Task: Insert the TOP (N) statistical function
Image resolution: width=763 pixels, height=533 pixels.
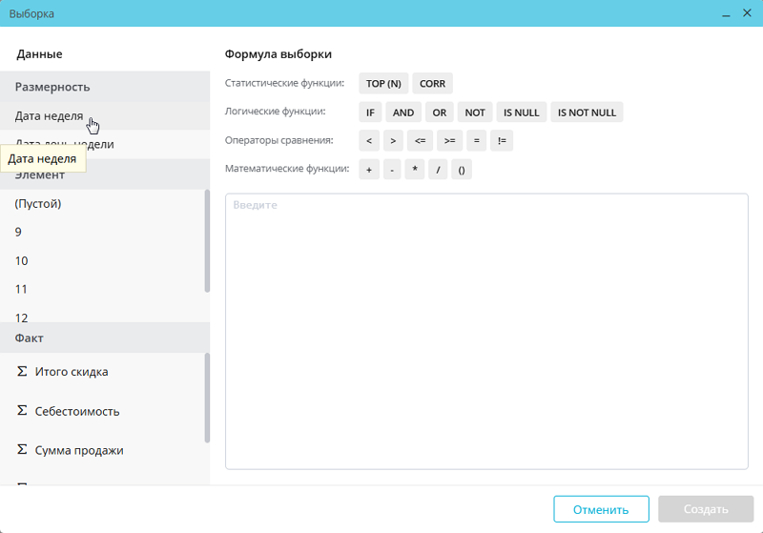Action: pyautogui.click(x=383, y=84)
